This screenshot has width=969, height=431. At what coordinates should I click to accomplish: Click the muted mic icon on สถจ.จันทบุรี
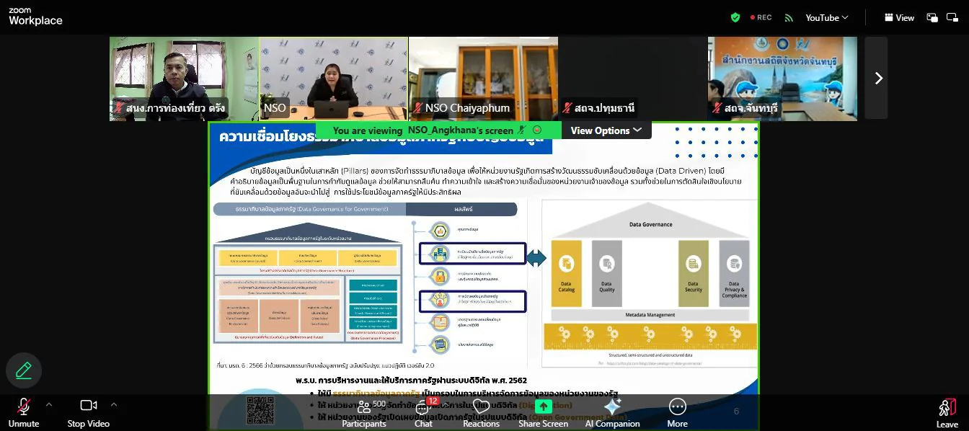[717, 108]
